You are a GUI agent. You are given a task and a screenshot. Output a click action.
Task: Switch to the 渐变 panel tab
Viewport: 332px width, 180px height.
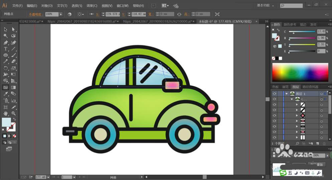pyautogui.click(x=314, y=24)
